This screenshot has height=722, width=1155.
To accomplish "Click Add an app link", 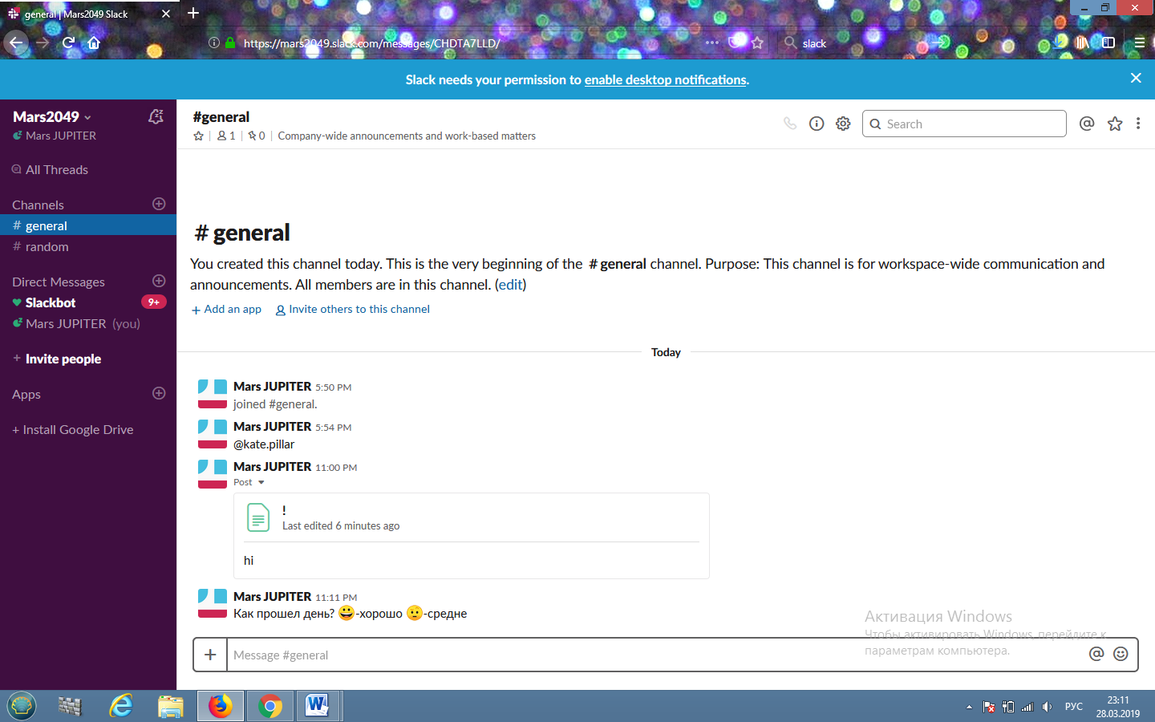I will (x=226, y=309).
